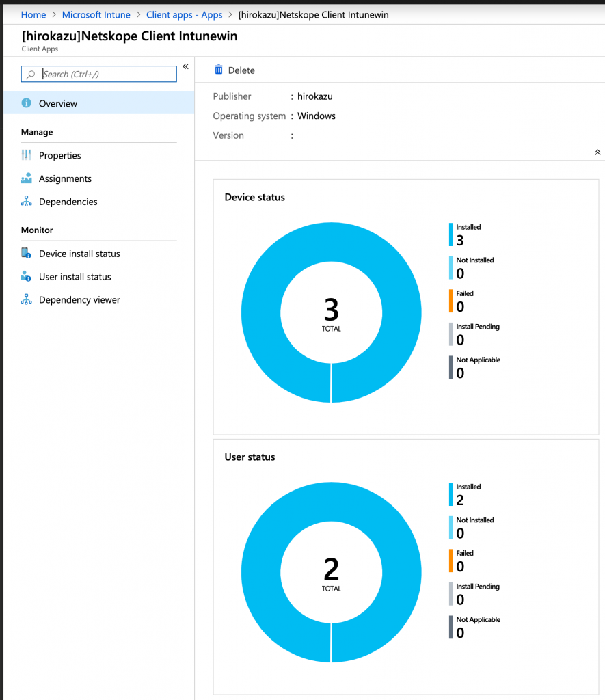Click Device status Failed orange bar
Screen dimensions: 605x700
click(x=451, y=301)
